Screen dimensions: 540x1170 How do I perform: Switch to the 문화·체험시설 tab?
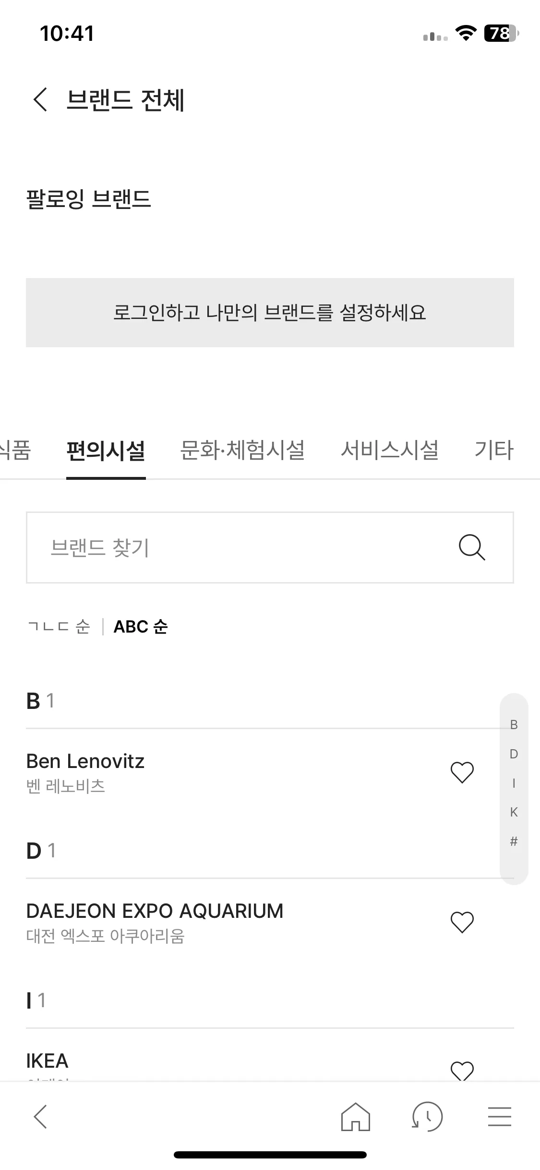point(242,451)
